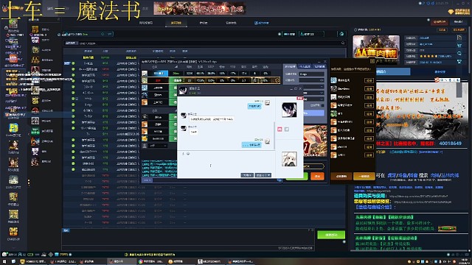Click the large contact avatar in chat window
Viewport: 472px width, 265px height.
(x=289, y=110)
